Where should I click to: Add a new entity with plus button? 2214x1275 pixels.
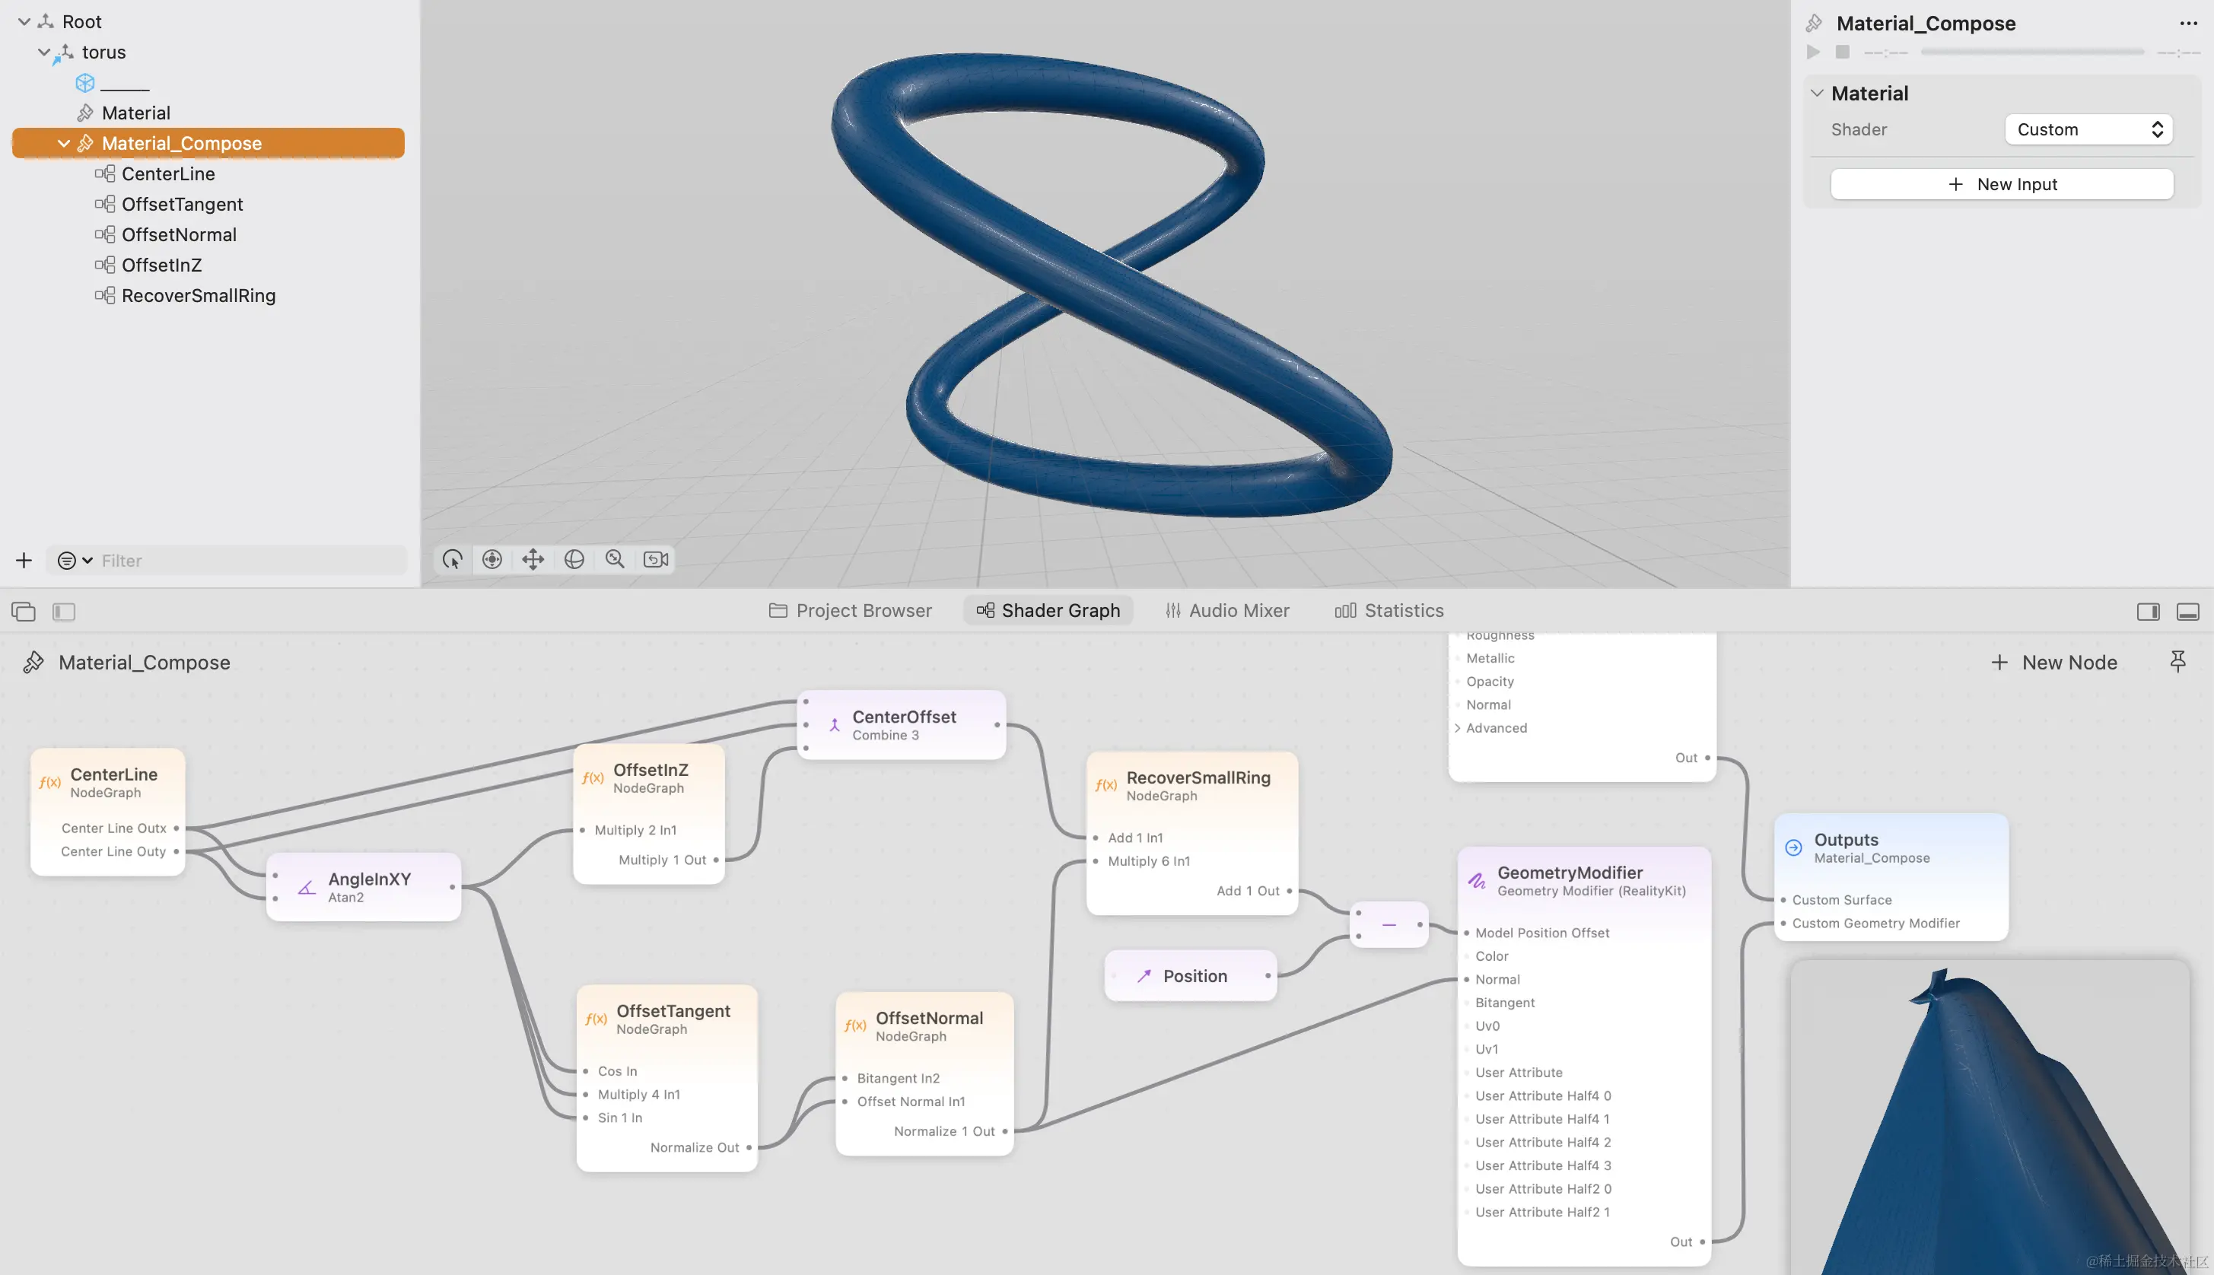[x=24, y=561]
